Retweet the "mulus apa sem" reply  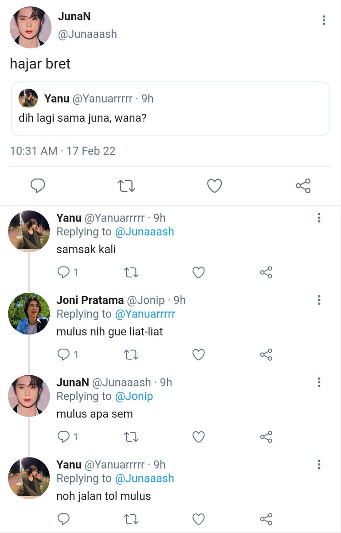(131, 437)
